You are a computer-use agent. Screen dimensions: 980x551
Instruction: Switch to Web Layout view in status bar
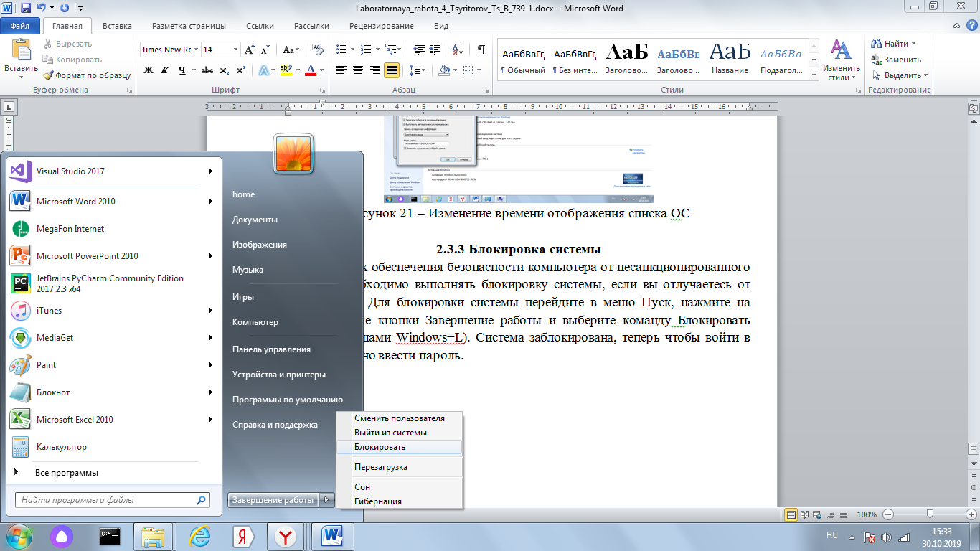click(x=817, y=514)
